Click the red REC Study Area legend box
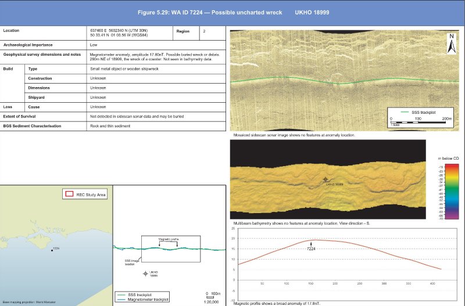The height and width of the screenshot is (306, 465). (69, 194)
